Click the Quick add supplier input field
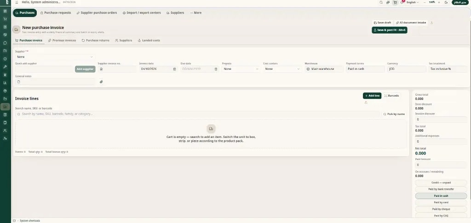 tap(44, 69)
